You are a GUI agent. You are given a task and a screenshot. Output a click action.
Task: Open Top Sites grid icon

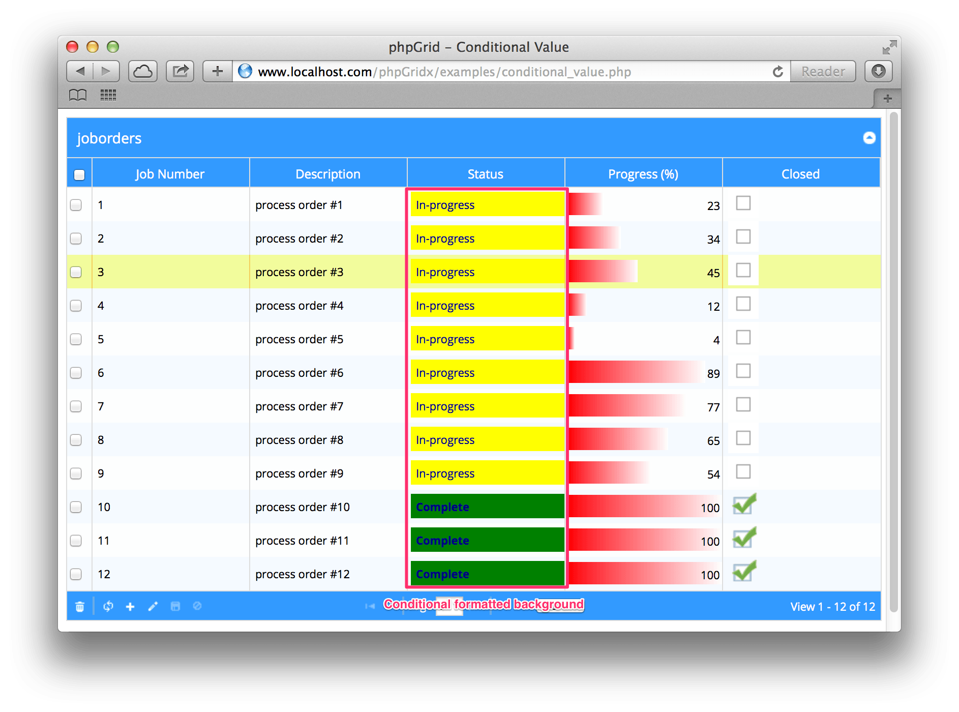pyautogui.click(x=108, y=95)
